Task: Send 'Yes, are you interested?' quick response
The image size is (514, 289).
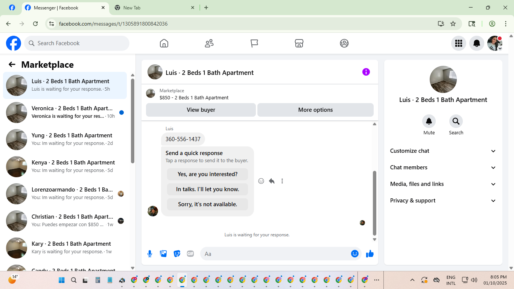Action: coord(207,174)
